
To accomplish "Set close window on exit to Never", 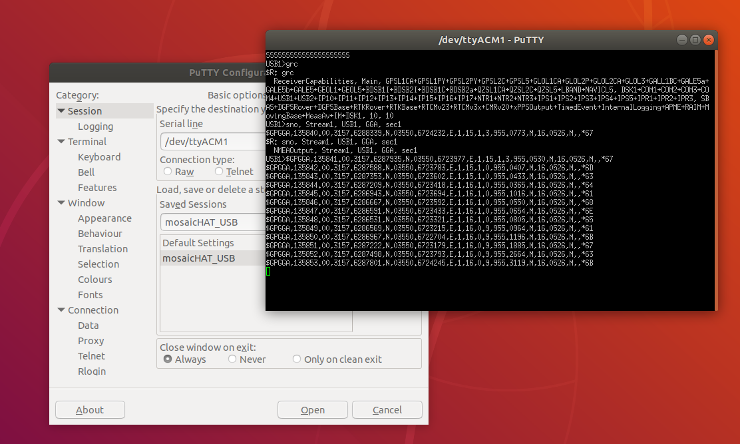I will coord(232,359).
